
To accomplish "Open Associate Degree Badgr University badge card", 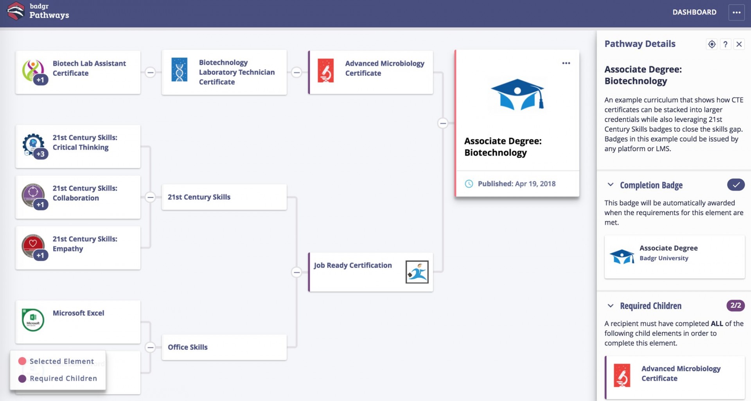I will tap(674, 257).
